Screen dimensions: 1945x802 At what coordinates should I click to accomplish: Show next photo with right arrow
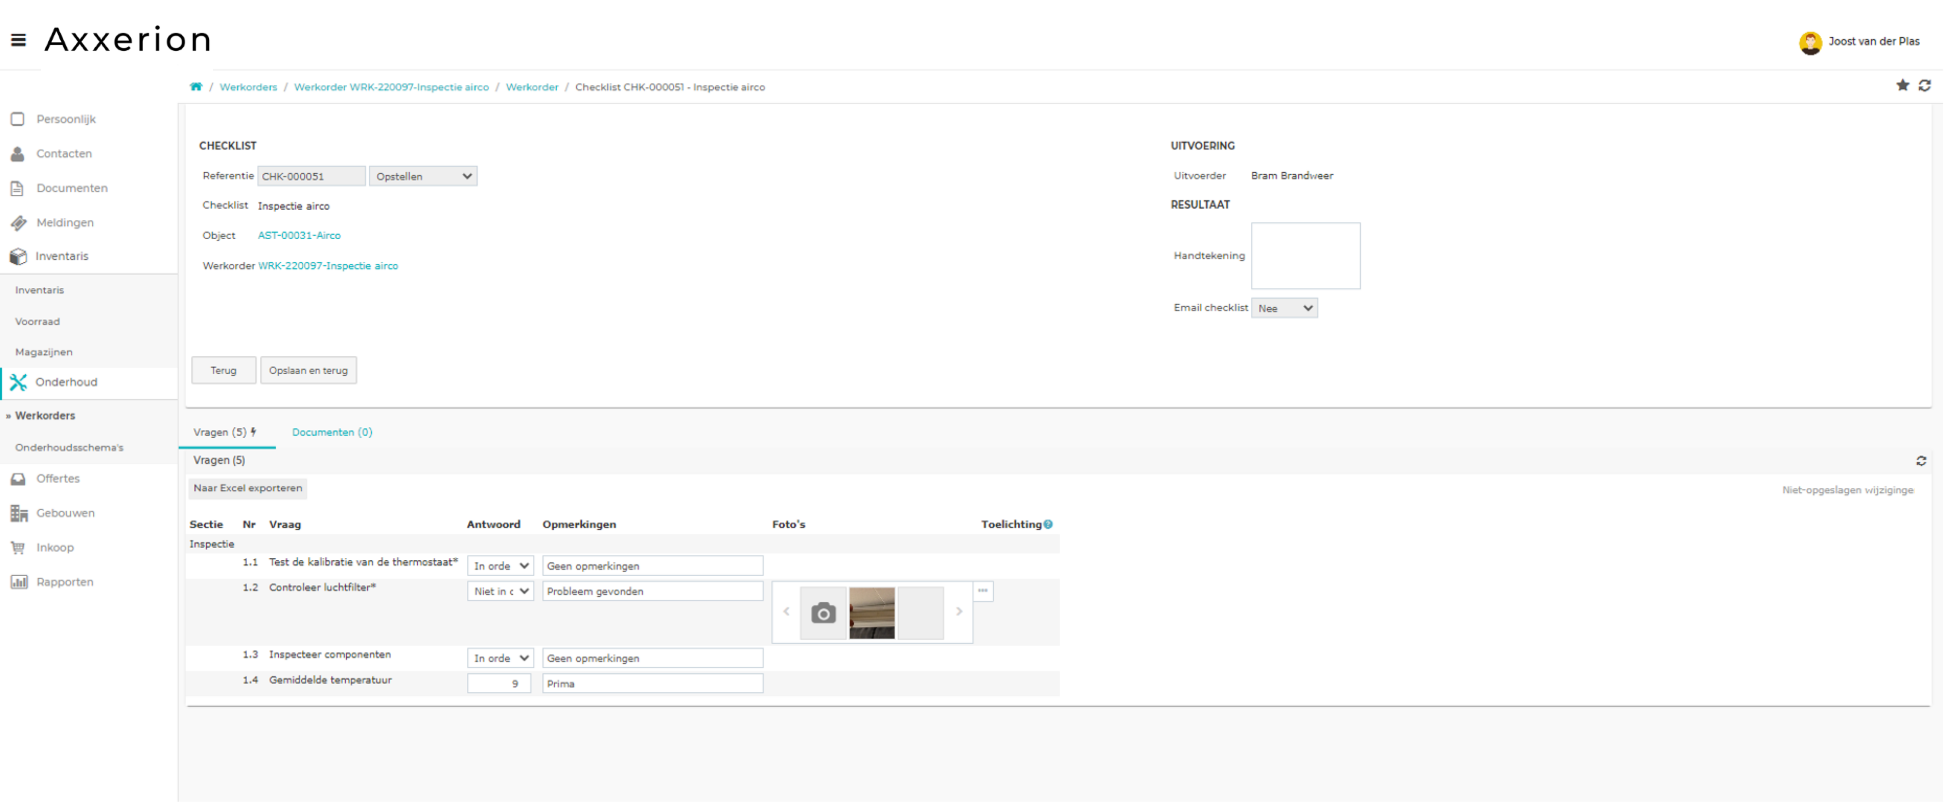pyautogui.click(x=958, y=611)
